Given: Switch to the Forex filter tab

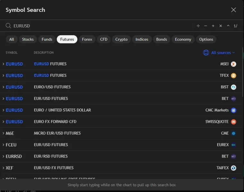Looking at the screenshot, I should [x=87, y=39].
